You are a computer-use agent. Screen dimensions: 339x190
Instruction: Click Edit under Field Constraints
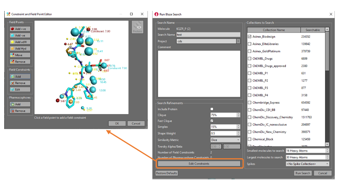(20, 90)
